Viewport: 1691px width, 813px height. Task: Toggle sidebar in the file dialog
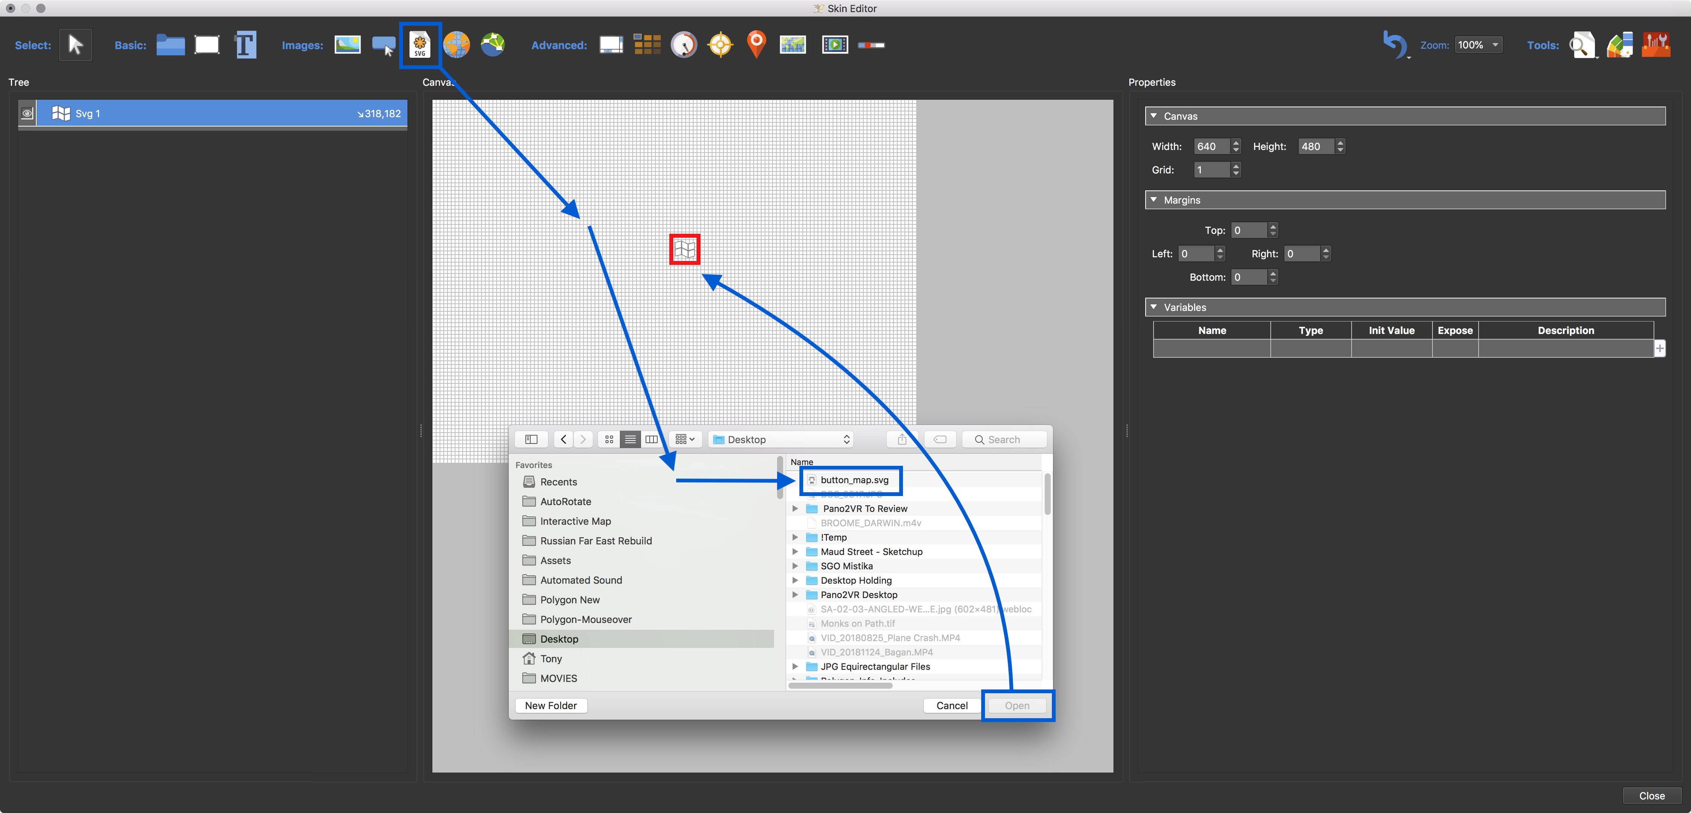532,440
